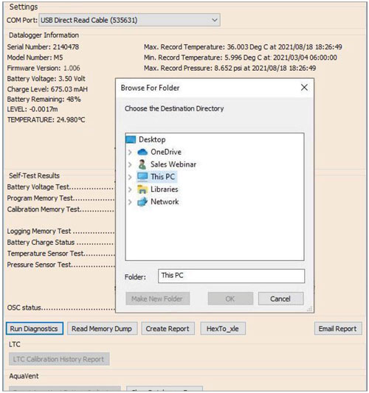The image size is (369, 393).
Task: Click the Firmware Version: 1.006 text
Action: coord(44,68)
